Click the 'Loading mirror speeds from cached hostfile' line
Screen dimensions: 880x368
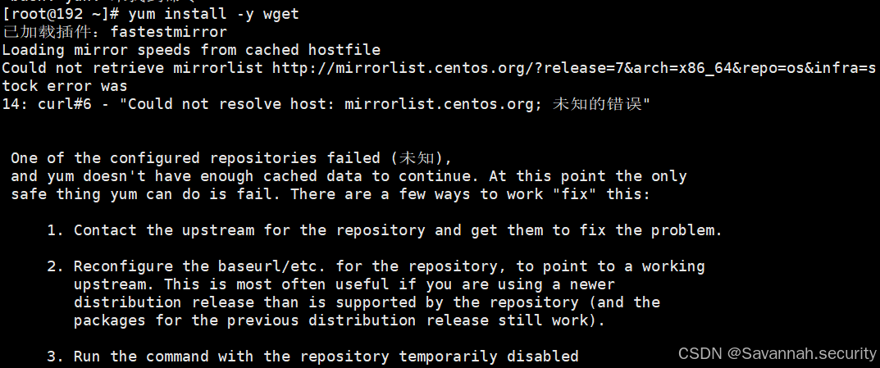[191, 50]
